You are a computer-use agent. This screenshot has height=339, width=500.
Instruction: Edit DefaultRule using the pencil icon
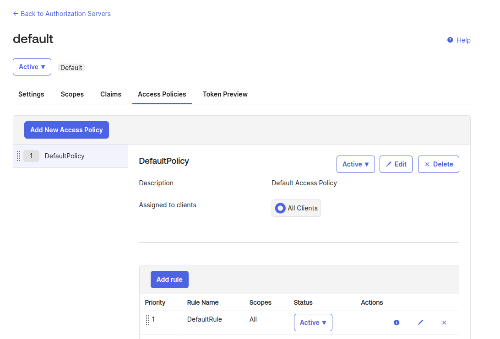(x=420, y=323)
